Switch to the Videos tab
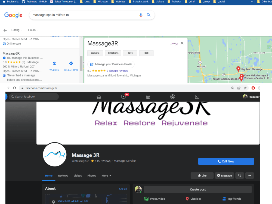This screenshot has width=272, height=204. (x=78, y=175)
